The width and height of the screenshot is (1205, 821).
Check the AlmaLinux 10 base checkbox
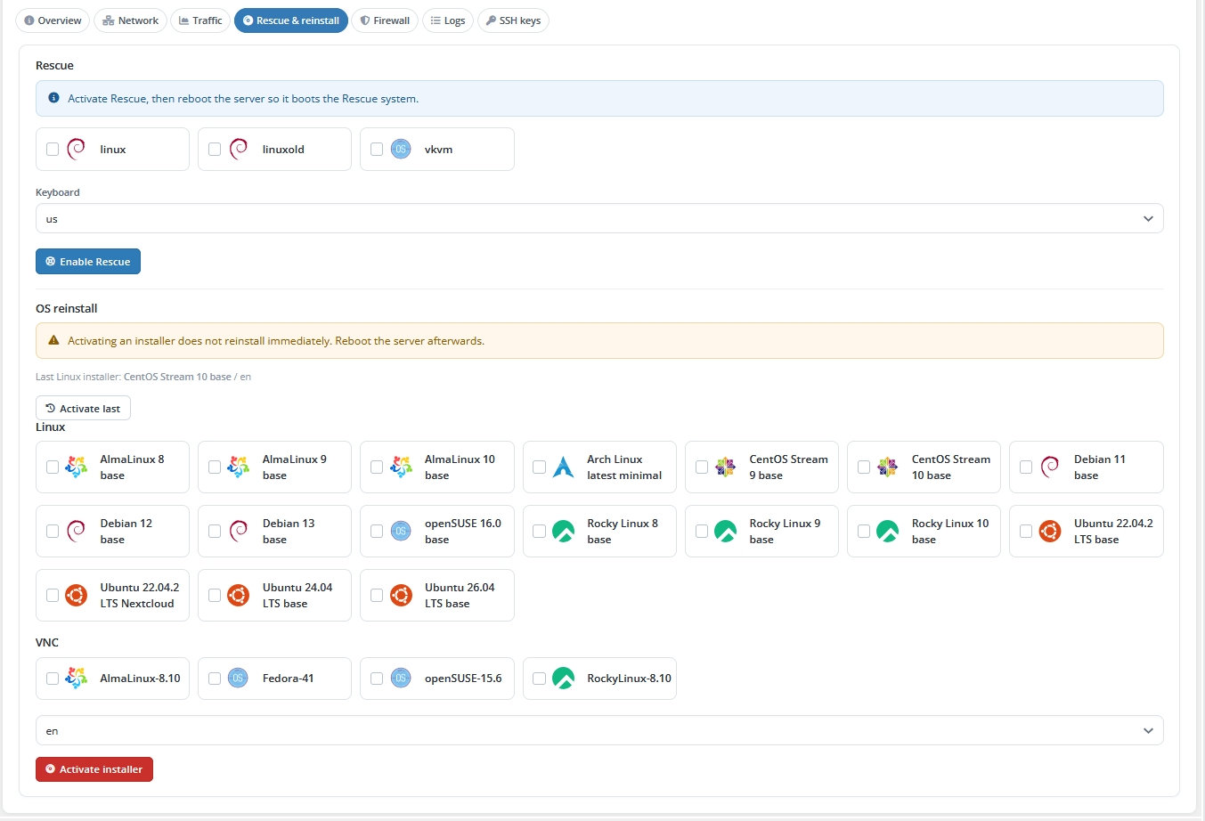pos(377,467)
